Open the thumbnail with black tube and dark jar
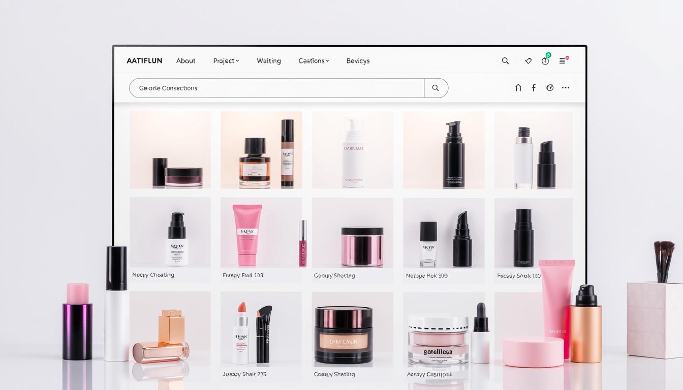 170,150
